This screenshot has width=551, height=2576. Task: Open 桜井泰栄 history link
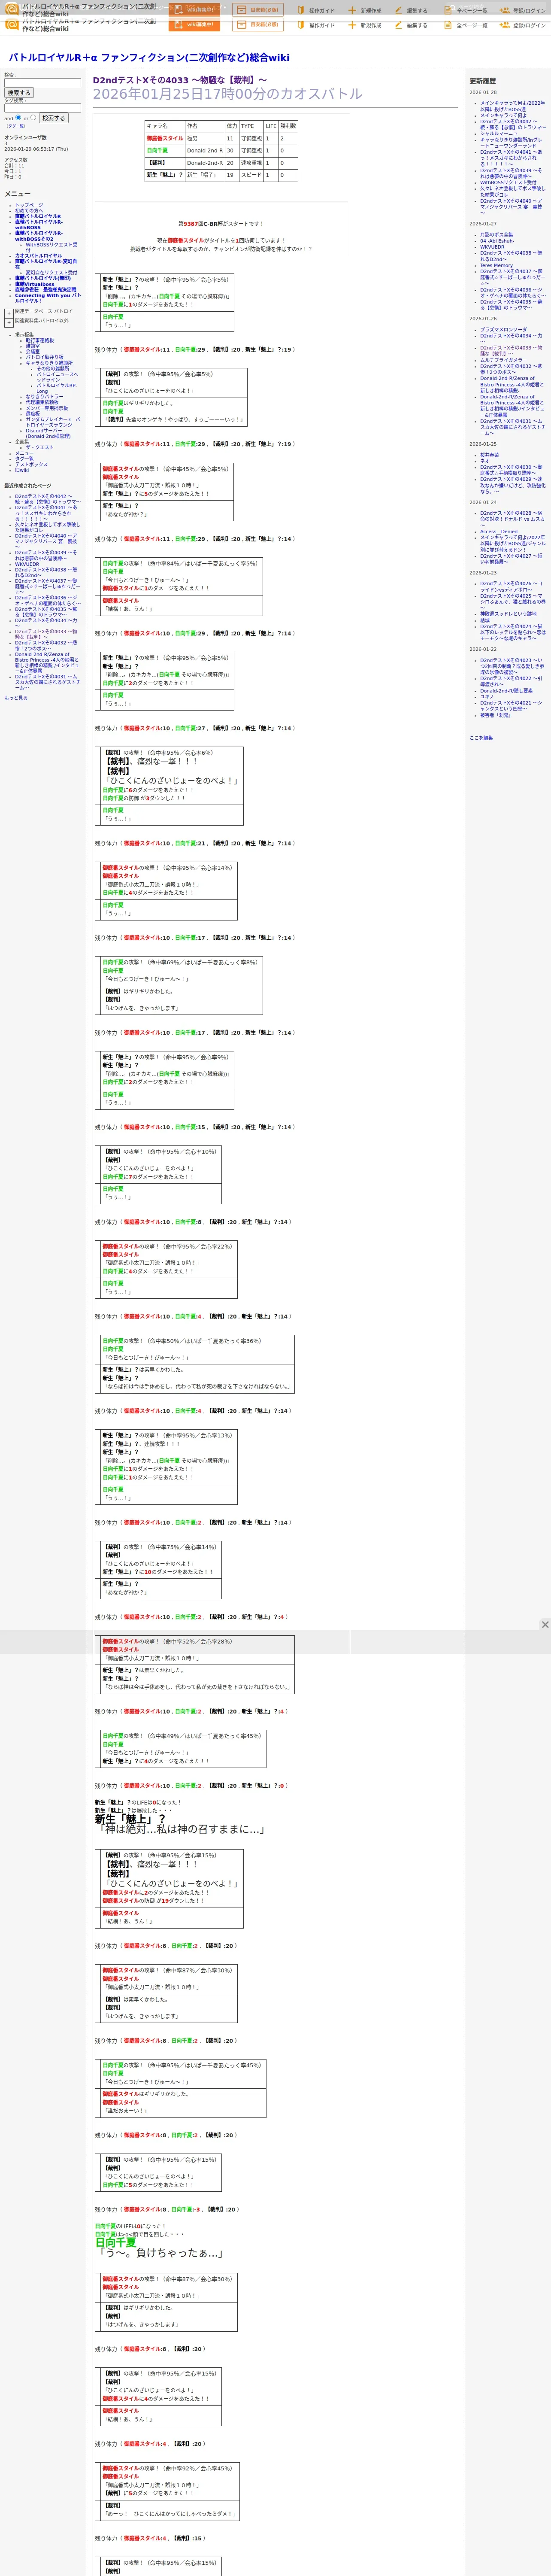489,455
